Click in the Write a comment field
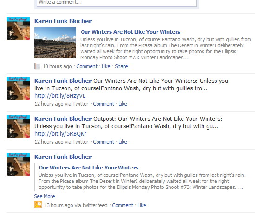 [x=117, y=3]
